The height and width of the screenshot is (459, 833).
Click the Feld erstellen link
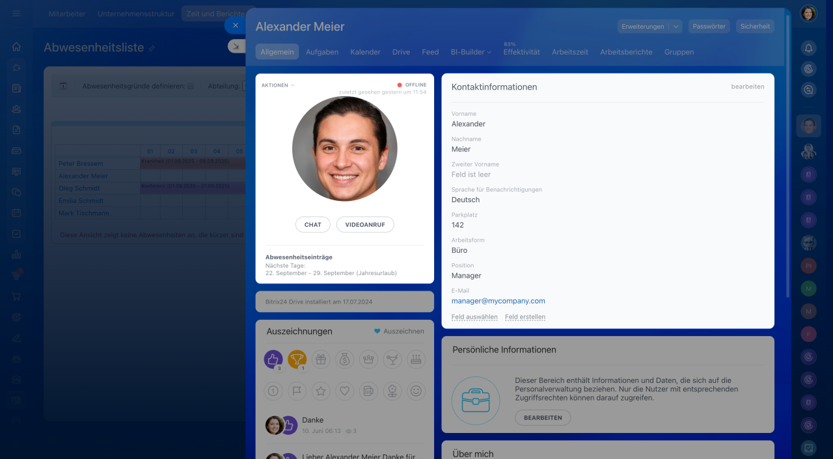point(525,317)
